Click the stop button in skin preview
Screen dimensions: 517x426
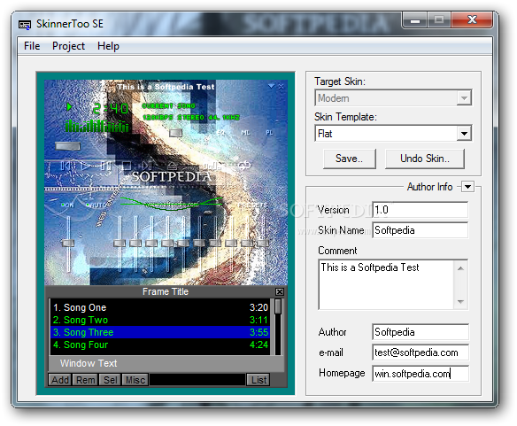pyautogui.click(x=127, y=166)
